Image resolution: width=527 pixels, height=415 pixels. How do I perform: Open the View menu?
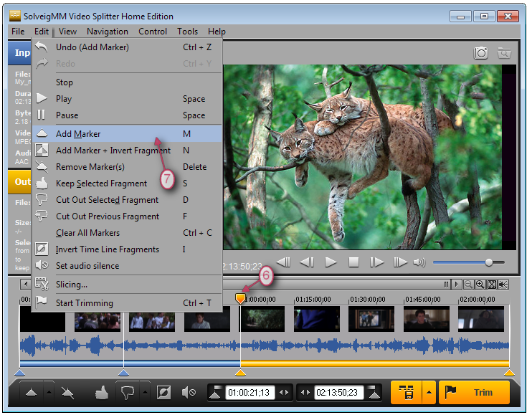coord(67,32)
